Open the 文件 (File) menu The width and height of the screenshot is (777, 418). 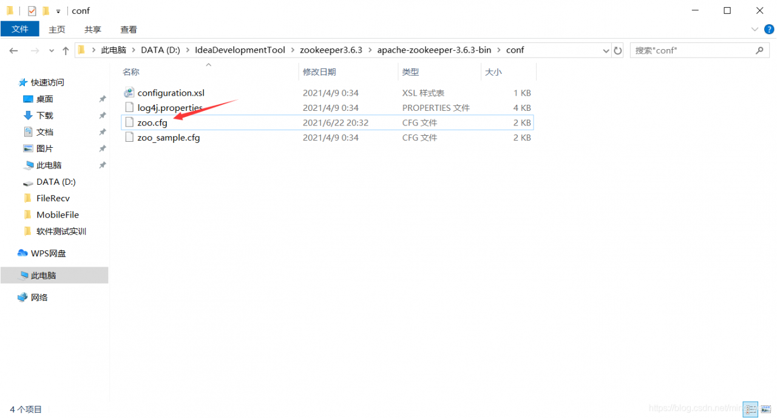[x=20, y=29]
